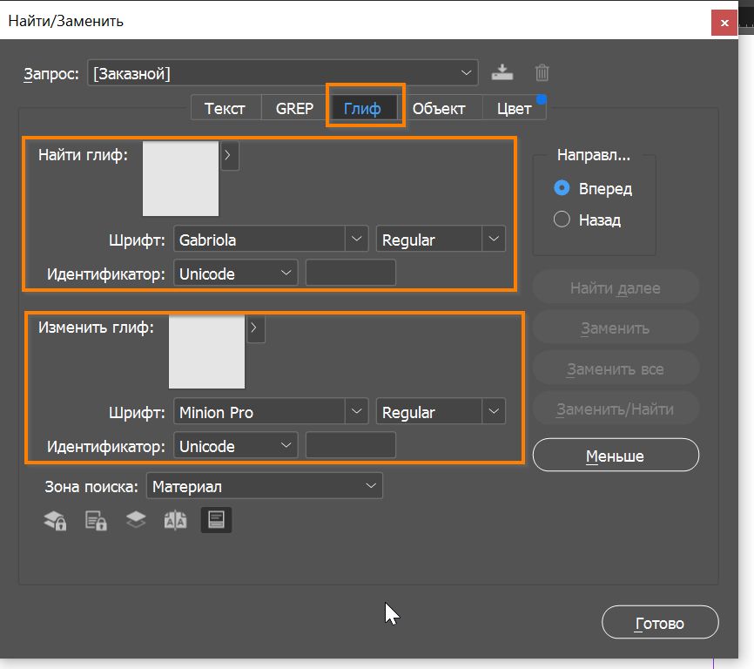
Task: Switch to the Объект tab
Action: (439, 109)
